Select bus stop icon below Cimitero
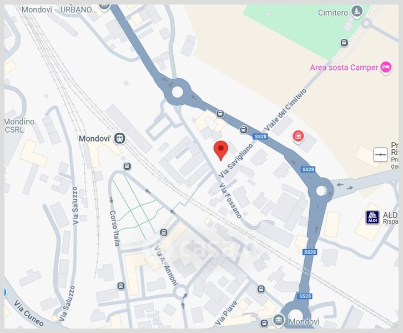This screenshot has width=403, height=333. (344, 43)
